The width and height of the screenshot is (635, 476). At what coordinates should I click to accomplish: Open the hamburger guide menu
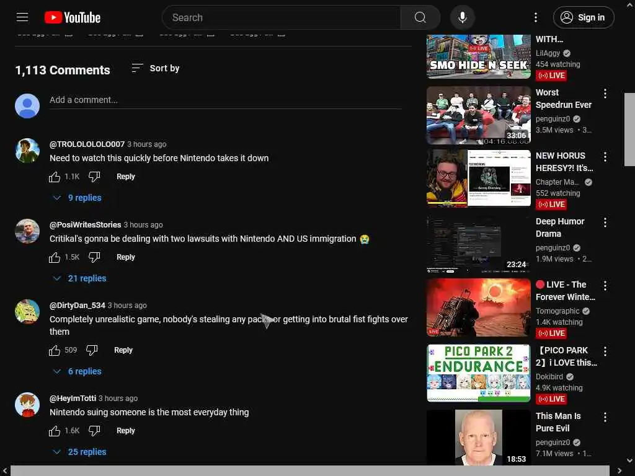pyautogui.click(x=22, y=17)
